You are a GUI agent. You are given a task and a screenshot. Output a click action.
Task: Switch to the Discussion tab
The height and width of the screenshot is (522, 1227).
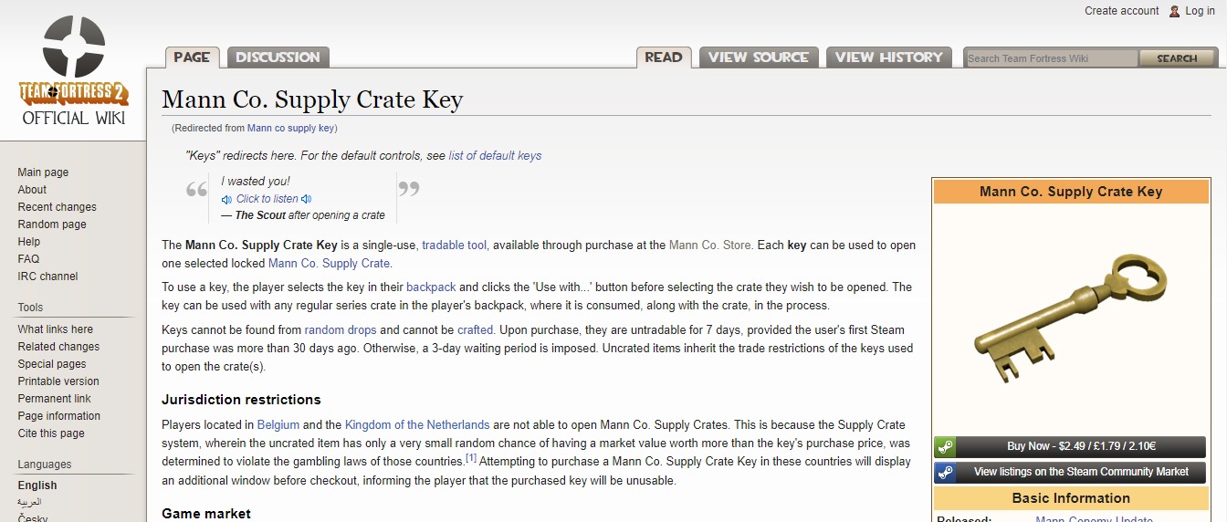click(278, 57)
